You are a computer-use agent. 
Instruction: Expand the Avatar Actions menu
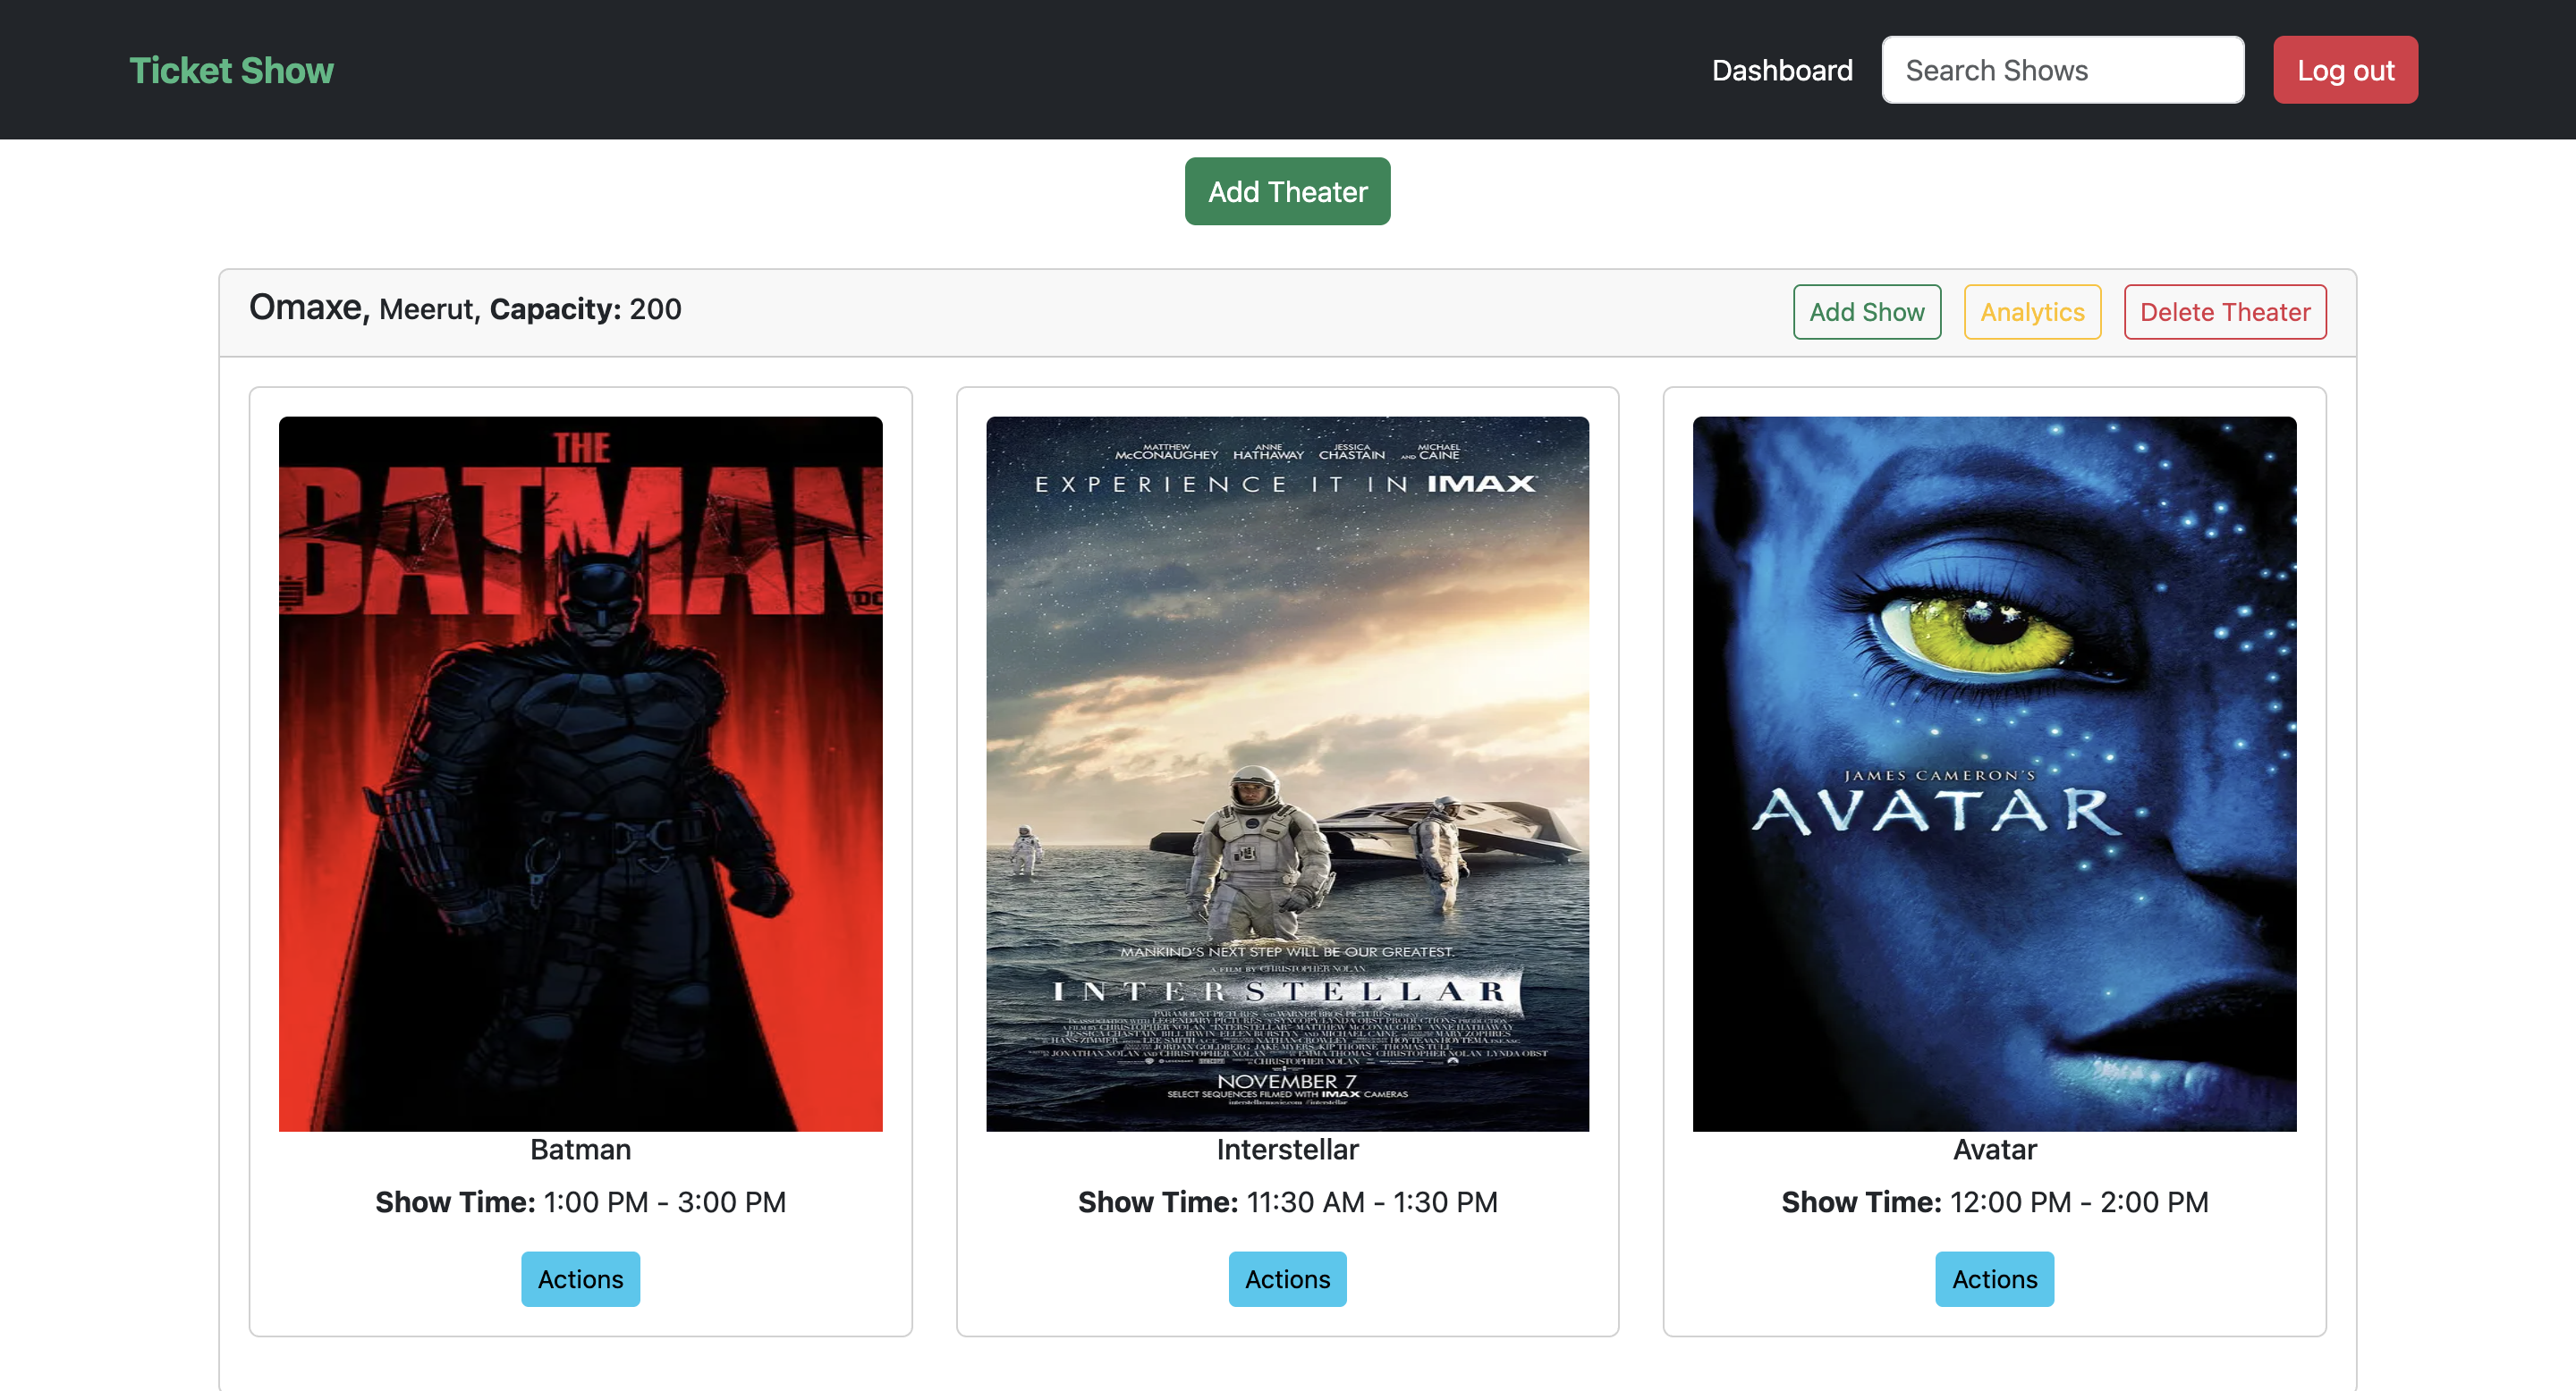point(1994,1278)
